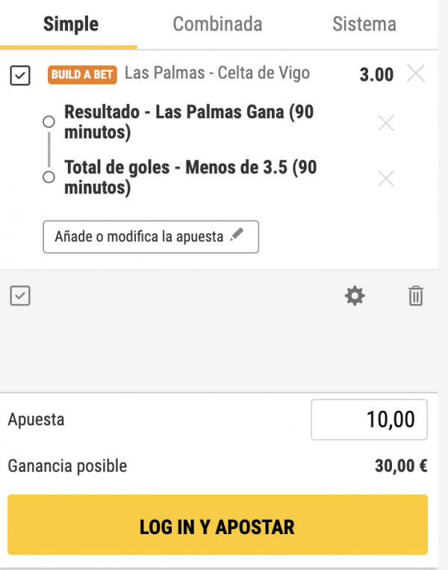Viewport: 448px width, 570px height.
Task: Click the BUILD A BET badge
Action: (82, 75)
